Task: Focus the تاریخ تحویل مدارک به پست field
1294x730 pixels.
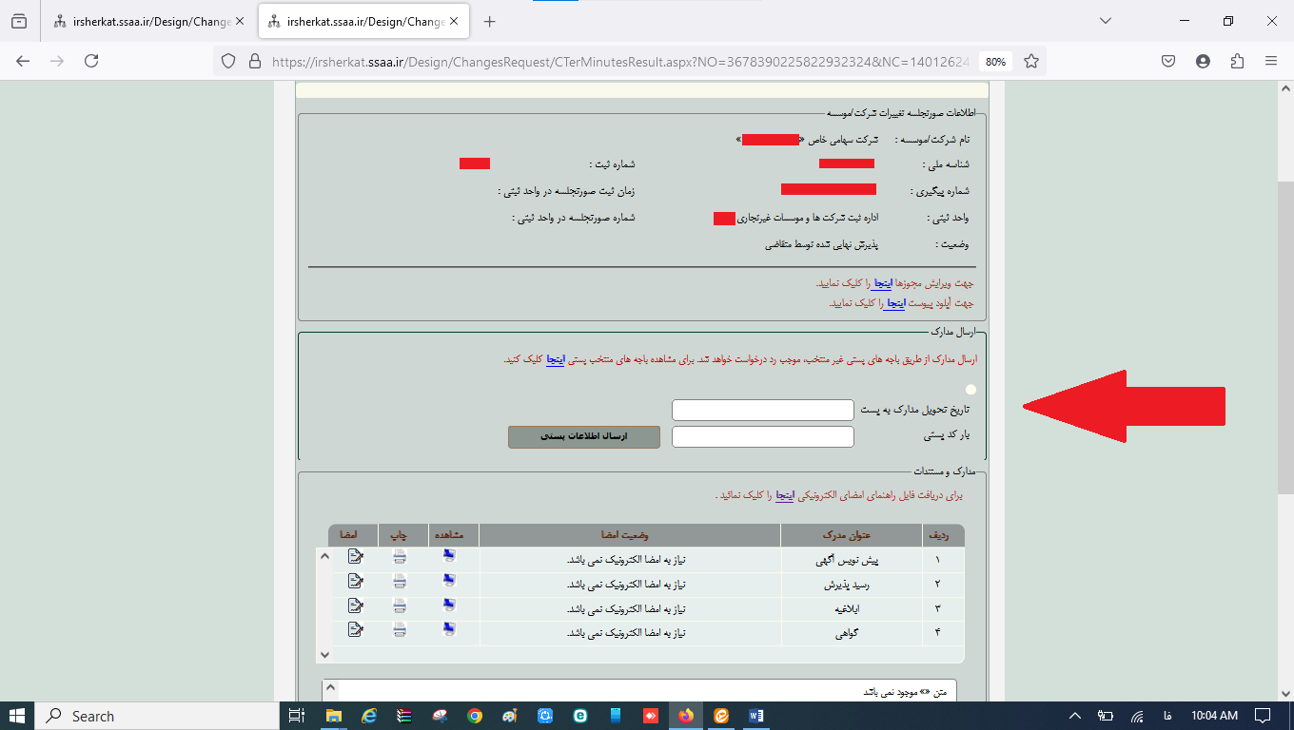Action: pos(763,410)
